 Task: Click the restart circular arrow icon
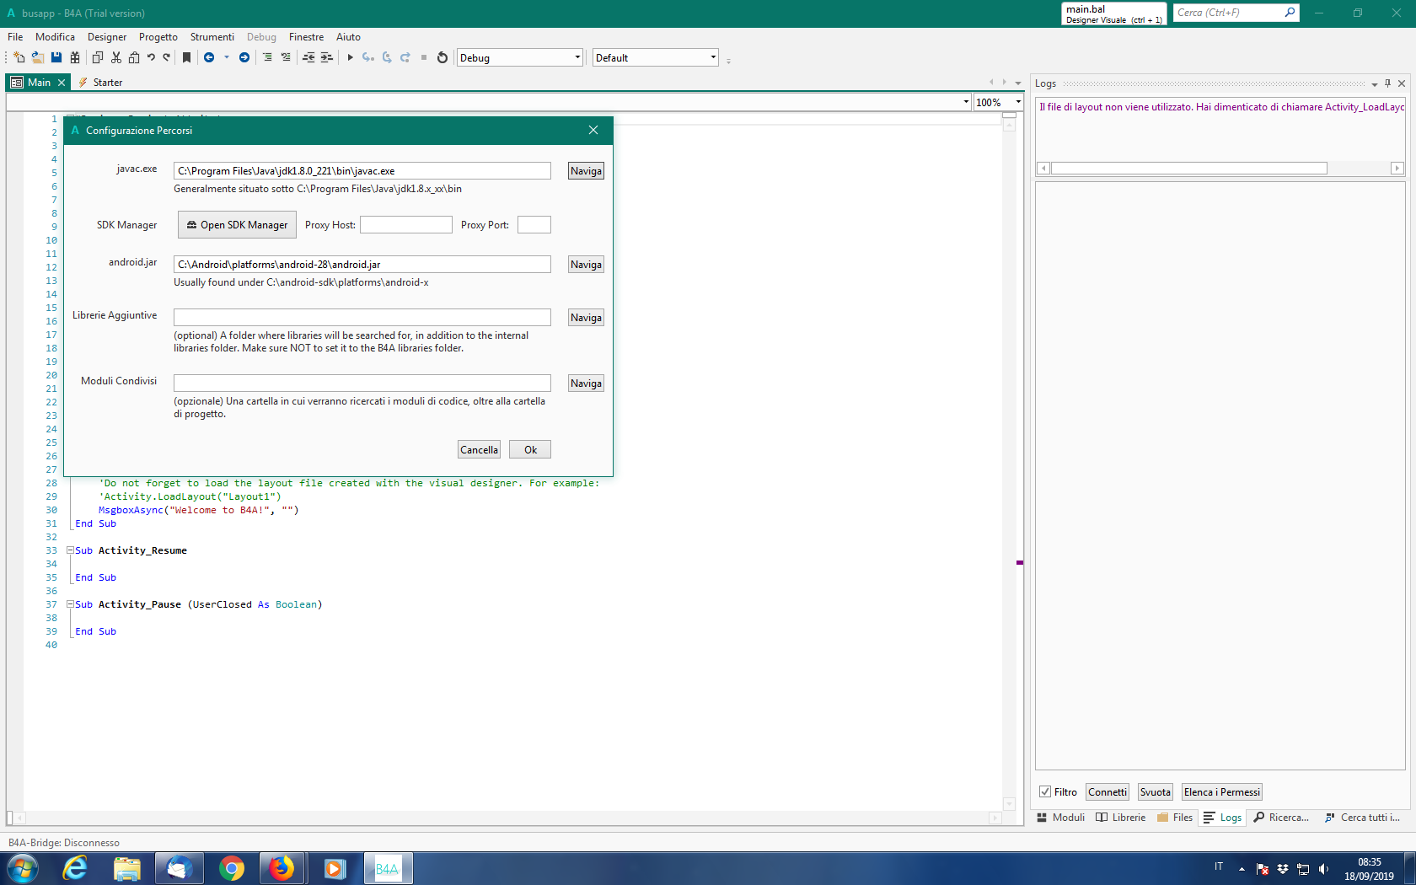pyautogui.click(x=442, y=57)
